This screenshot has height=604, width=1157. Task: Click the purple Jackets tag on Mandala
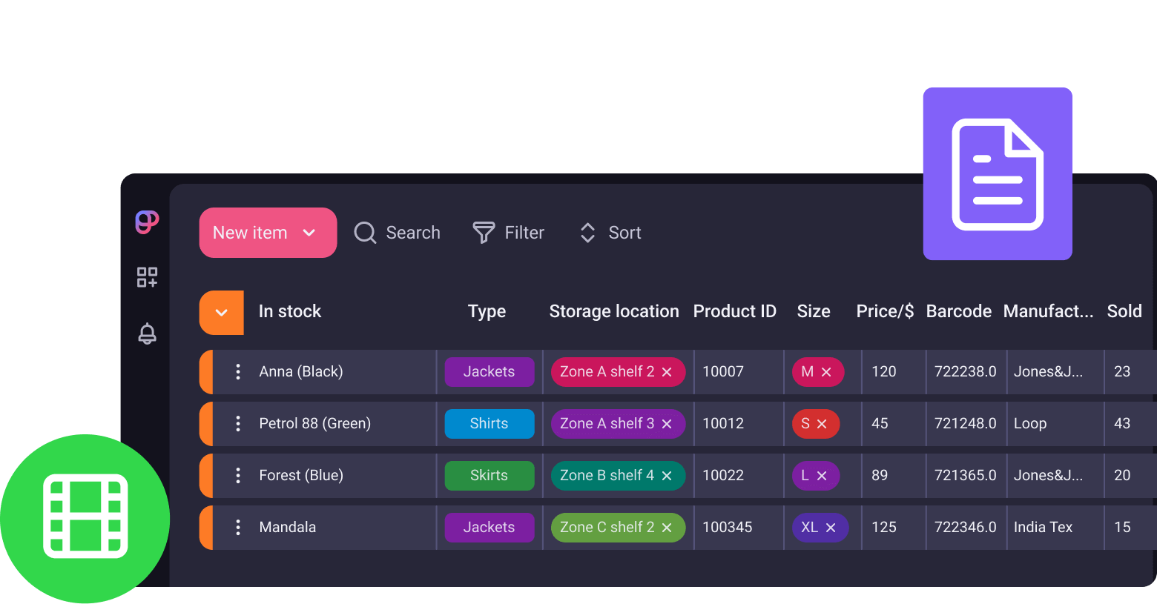[489, 527]
